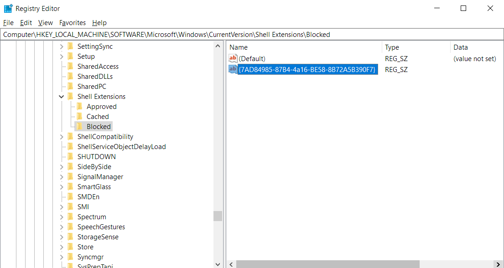Click the SharedPC folder icon

coord(71,86)
